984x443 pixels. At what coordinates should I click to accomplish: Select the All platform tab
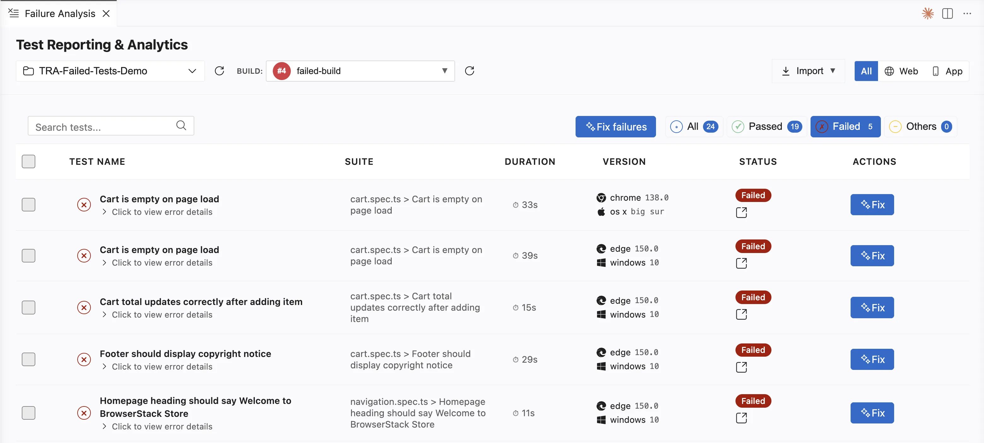[866, 71]
